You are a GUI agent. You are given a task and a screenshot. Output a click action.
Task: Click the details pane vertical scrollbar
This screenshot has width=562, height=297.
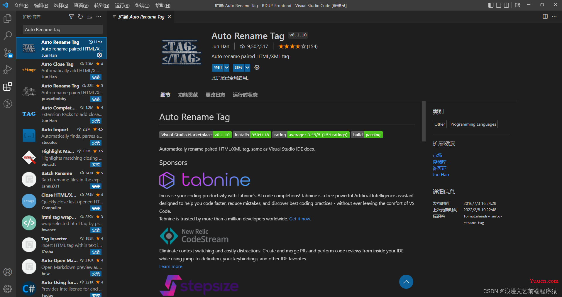pos(424,122)
